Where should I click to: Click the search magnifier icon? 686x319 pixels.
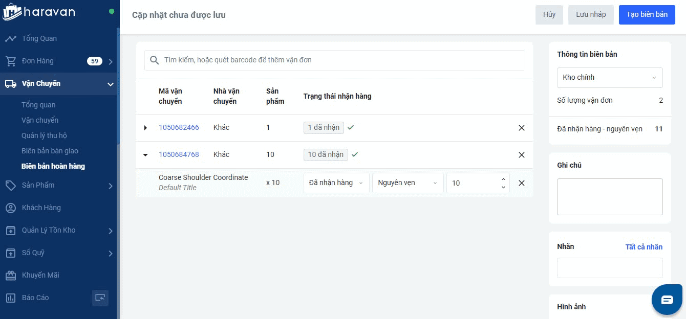pyautogui.click(x=154, y=60)
